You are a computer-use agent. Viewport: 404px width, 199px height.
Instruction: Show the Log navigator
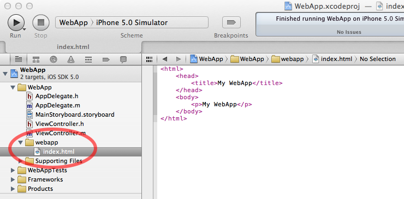click(x=123, y=59)
